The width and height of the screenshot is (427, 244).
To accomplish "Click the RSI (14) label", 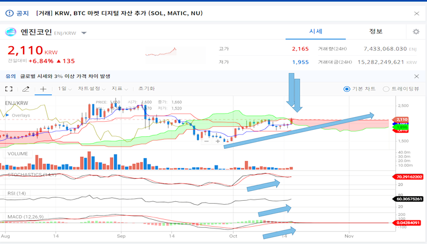I will pyautogui.click(x=17, y=193).
